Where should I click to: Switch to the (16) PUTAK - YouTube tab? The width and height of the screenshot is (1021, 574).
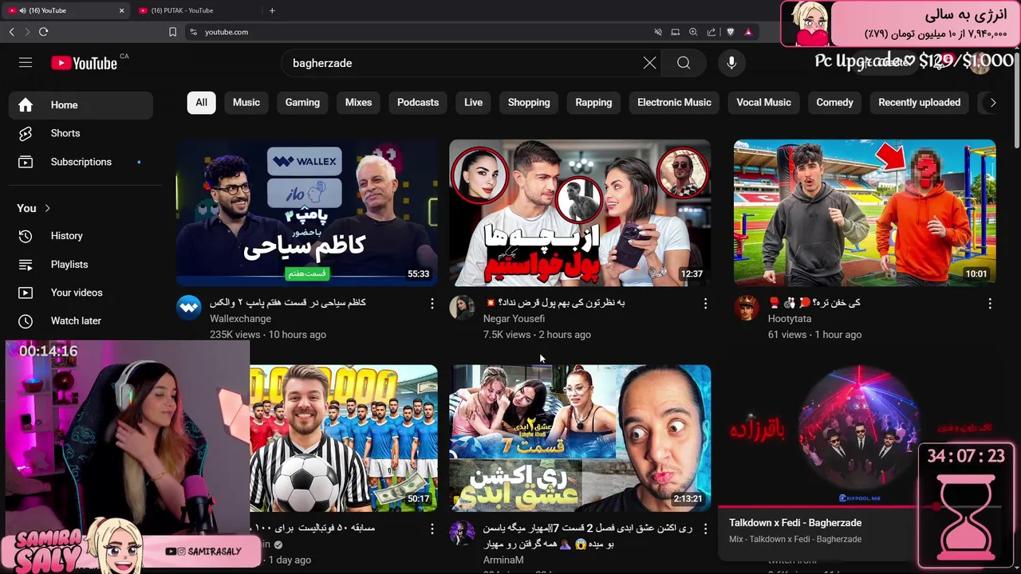pos(195,10)
